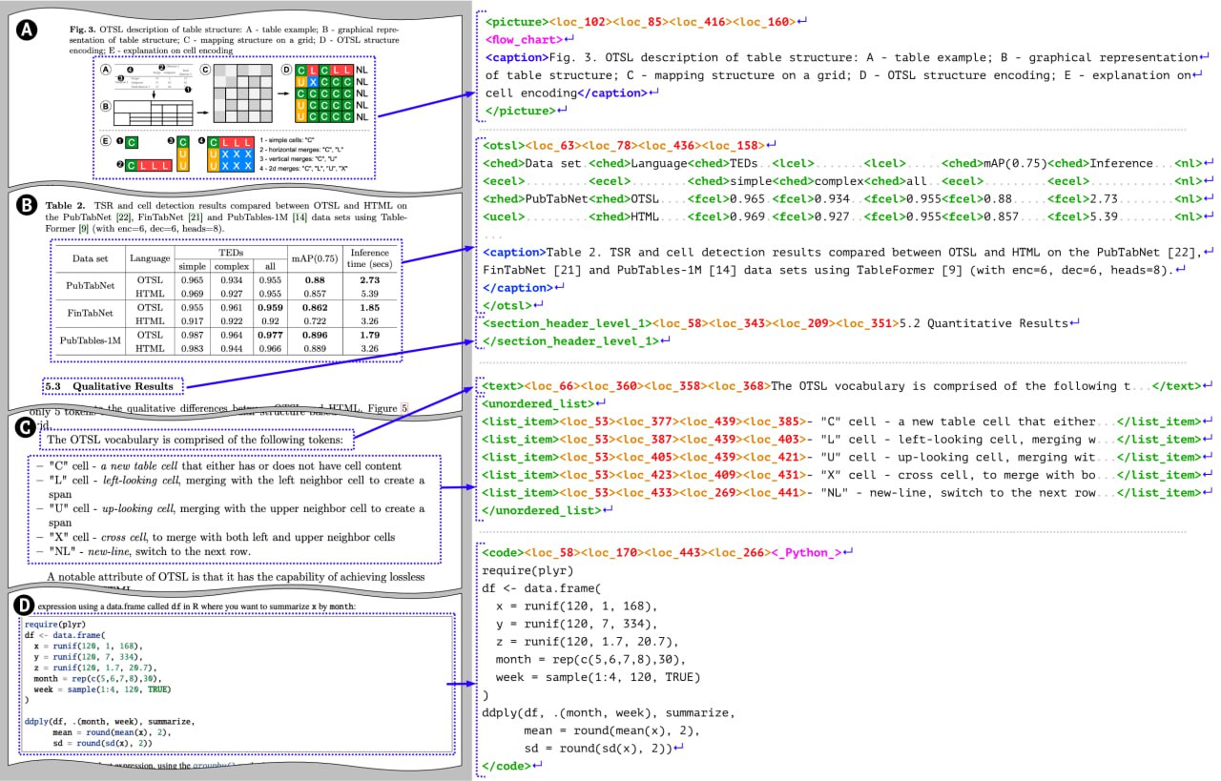Select the circled D encoding panel badge
The height and width of the screenshot is (781, 1221).
(x=286, y=67)
